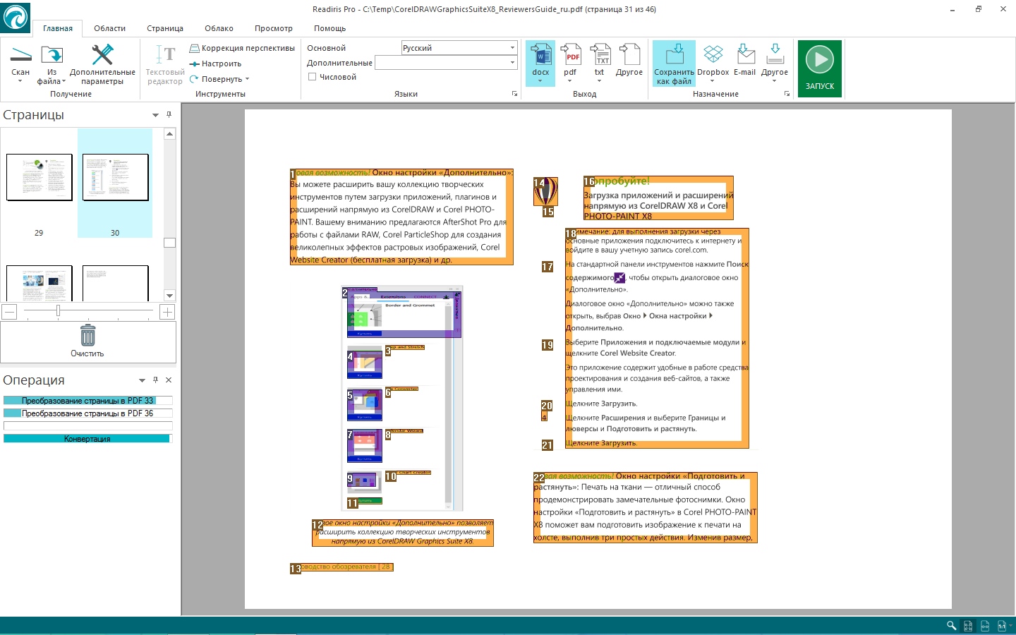Screen dimensions: 1016x635
Task: Click the Конвертация progress bar
Action: pos(87,439)
